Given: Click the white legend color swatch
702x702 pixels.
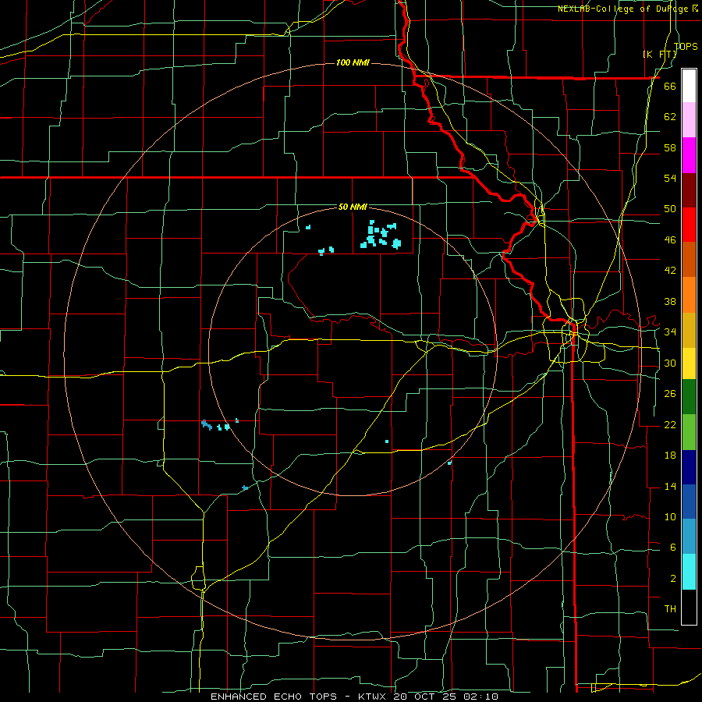Looking at the screenshot, I should (x=689, y=86).
